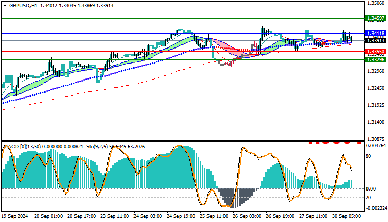Click the GBPUSD,H1 chart title
Screen dimensions: 388x222
tap(23, 6)
